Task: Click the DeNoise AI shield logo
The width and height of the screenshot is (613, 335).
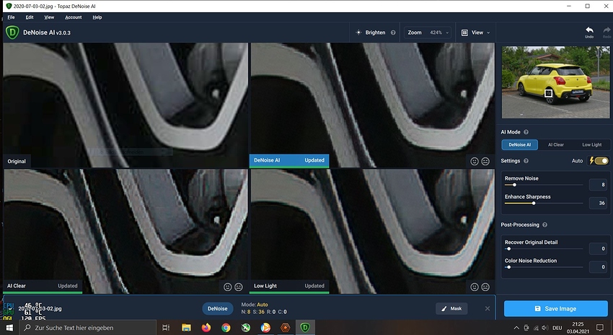Action: click(x=12, y=32)
